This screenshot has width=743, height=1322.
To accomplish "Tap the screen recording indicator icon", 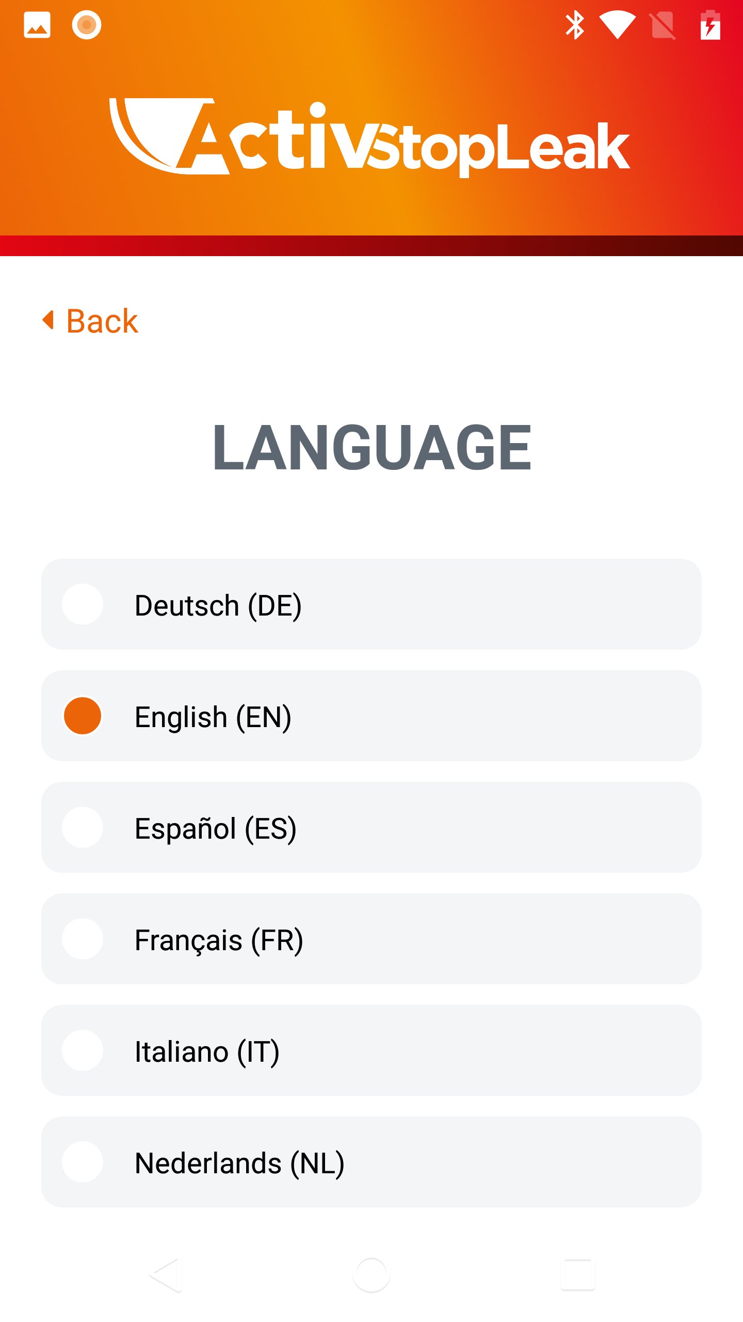I will pos(87,25).
